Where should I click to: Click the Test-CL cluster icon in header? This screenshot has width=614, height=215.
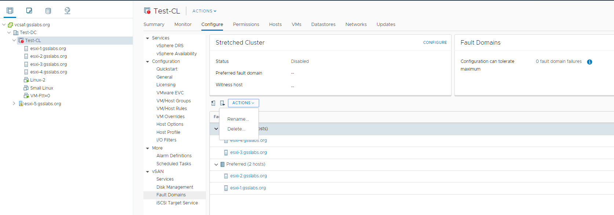[147, 11]
